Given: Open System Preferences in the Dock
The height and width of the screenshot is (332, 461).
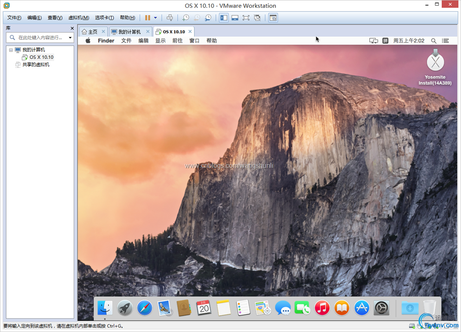Looking at the screenshot, I should [x=381, y=308].
